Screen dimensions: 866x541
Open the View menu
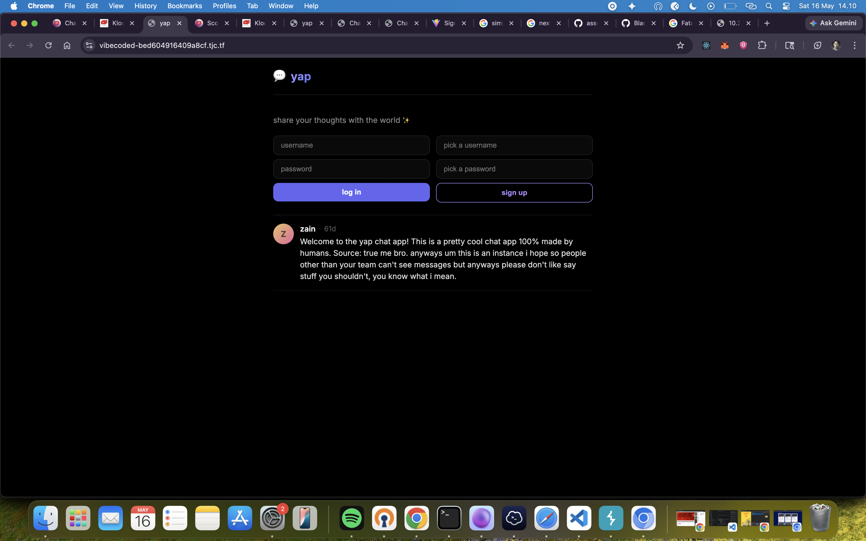click(x=116, y=6)
